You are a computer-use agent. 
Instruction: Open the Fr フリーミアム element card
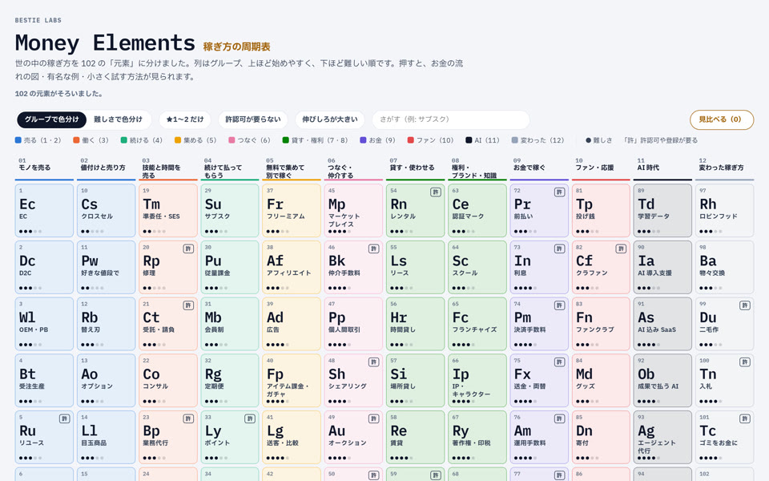[292, 211]
